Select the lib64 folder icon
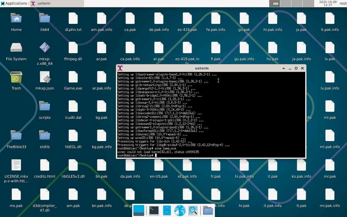The height and width of the screenshot is (217, 347). click(45, 19)
